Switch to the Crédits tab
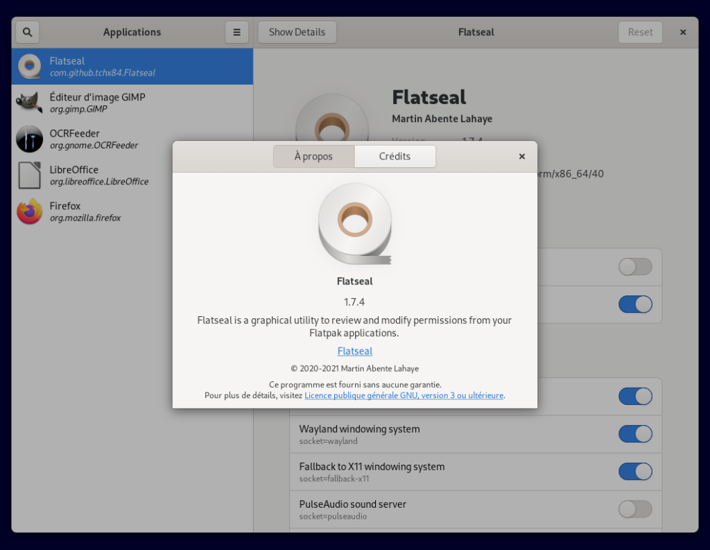710x550 pixels. click(395, 156)
